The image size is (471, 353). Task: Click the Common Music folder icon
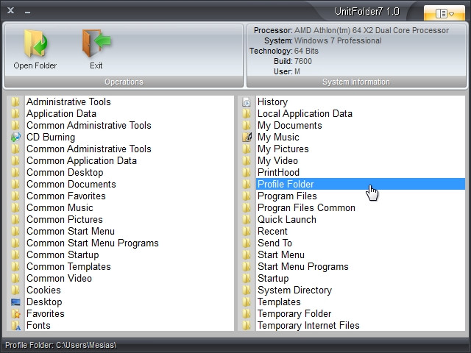click(x=15, y=207)
